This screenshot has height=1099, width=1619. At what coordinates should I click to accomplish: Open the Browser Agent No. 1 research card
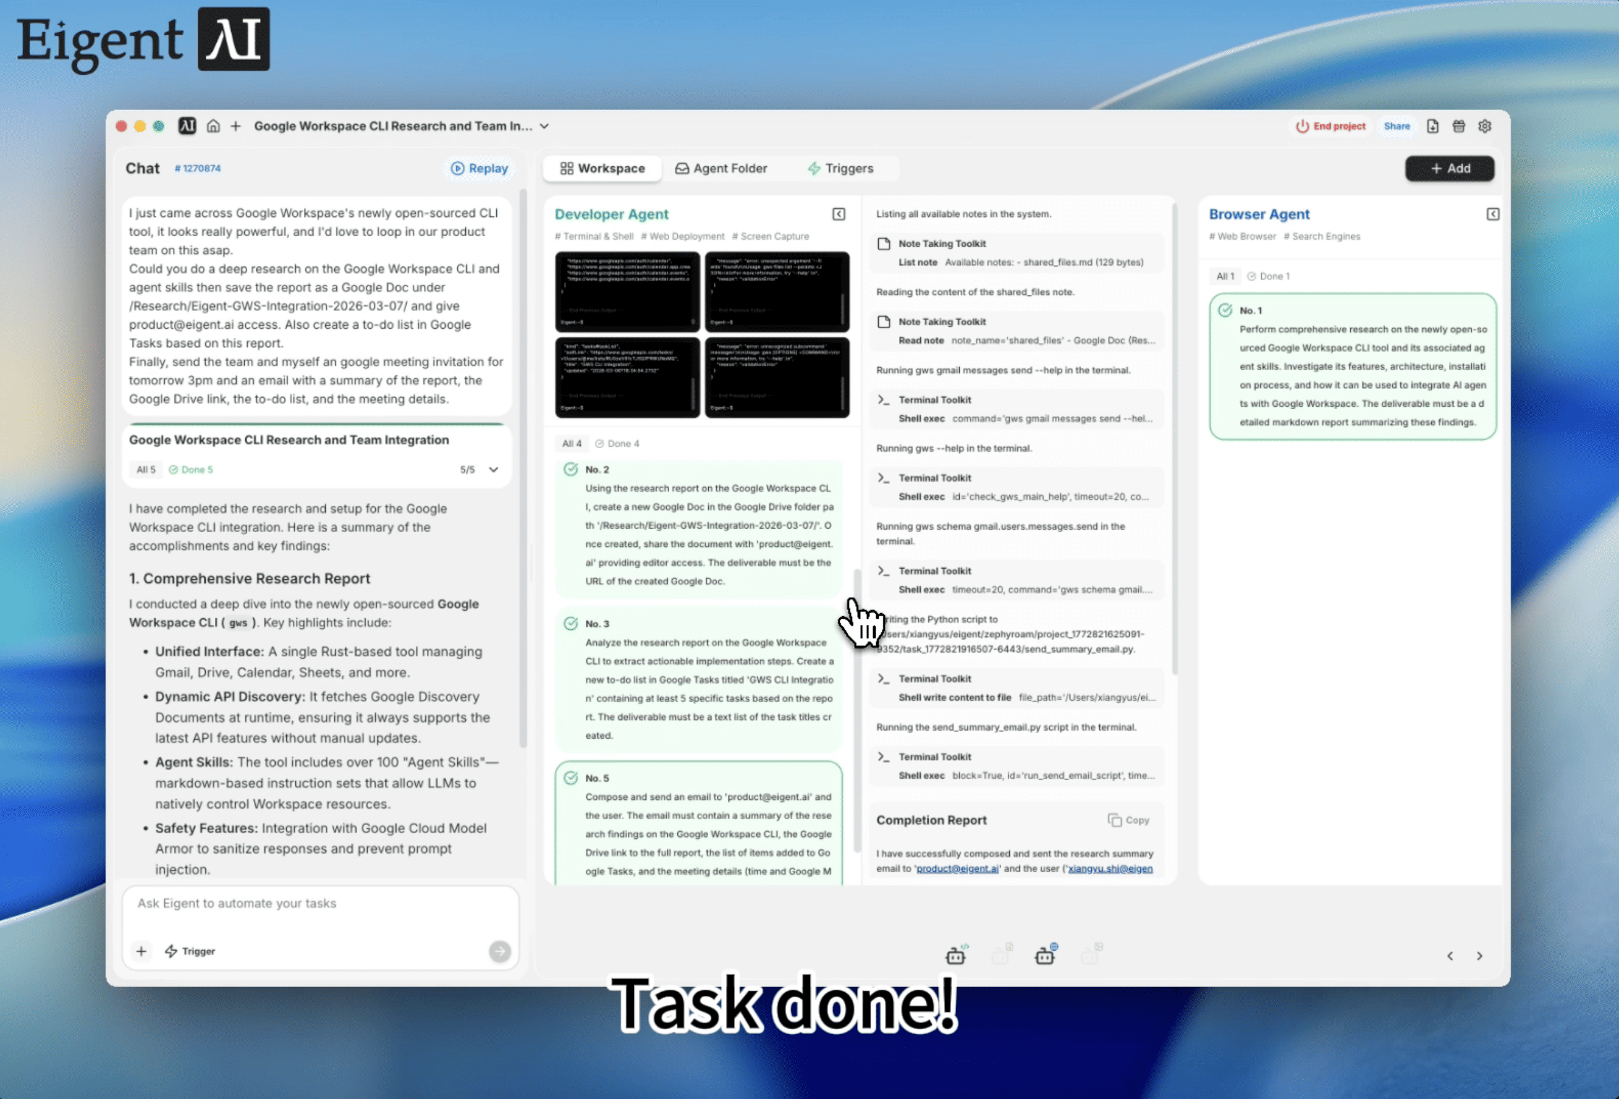point(1352,367)
